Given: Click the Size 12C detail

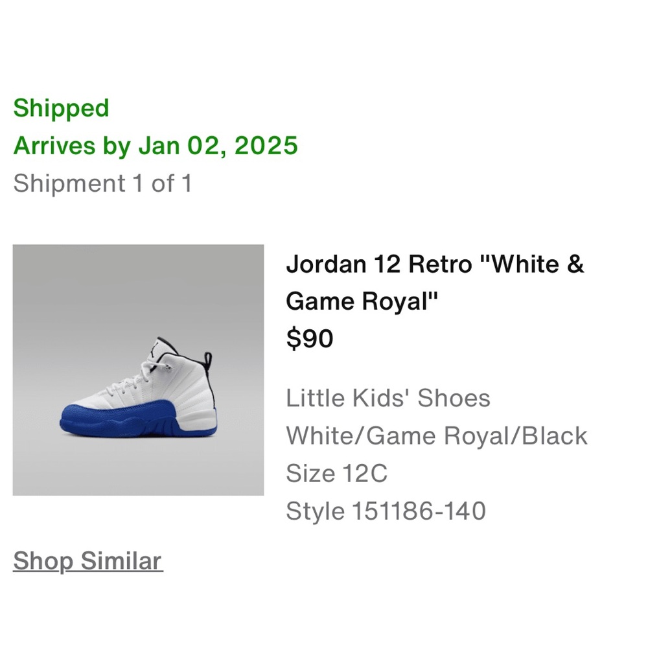Looking at the screenshot, I should (x=337, y=473).
